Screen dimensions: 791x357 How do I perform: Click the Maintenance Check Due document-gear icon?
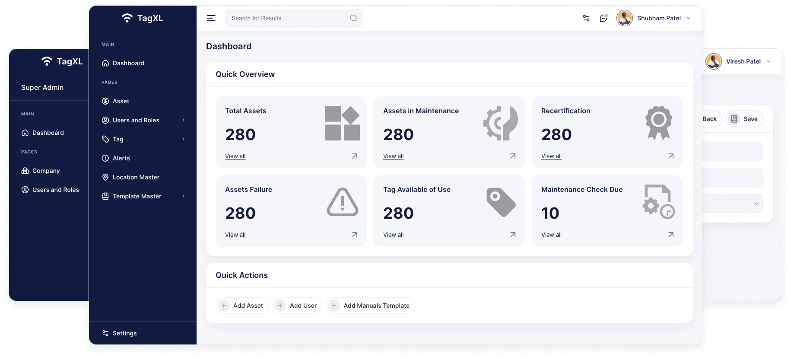coord(659,202)
